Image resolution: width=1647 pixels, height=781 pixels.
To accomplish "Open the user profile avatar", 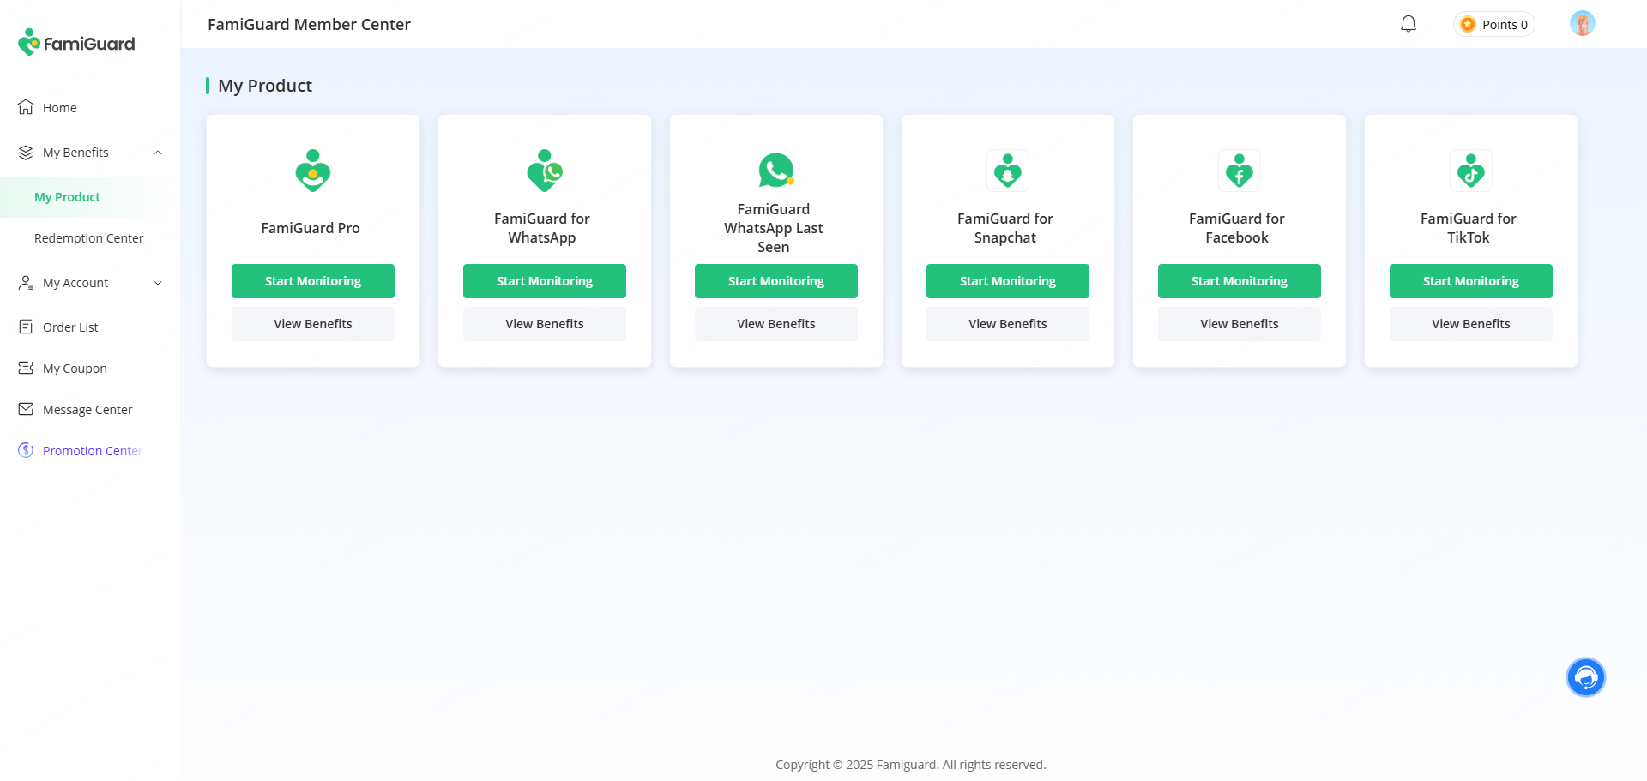I will click(1582, 24).
